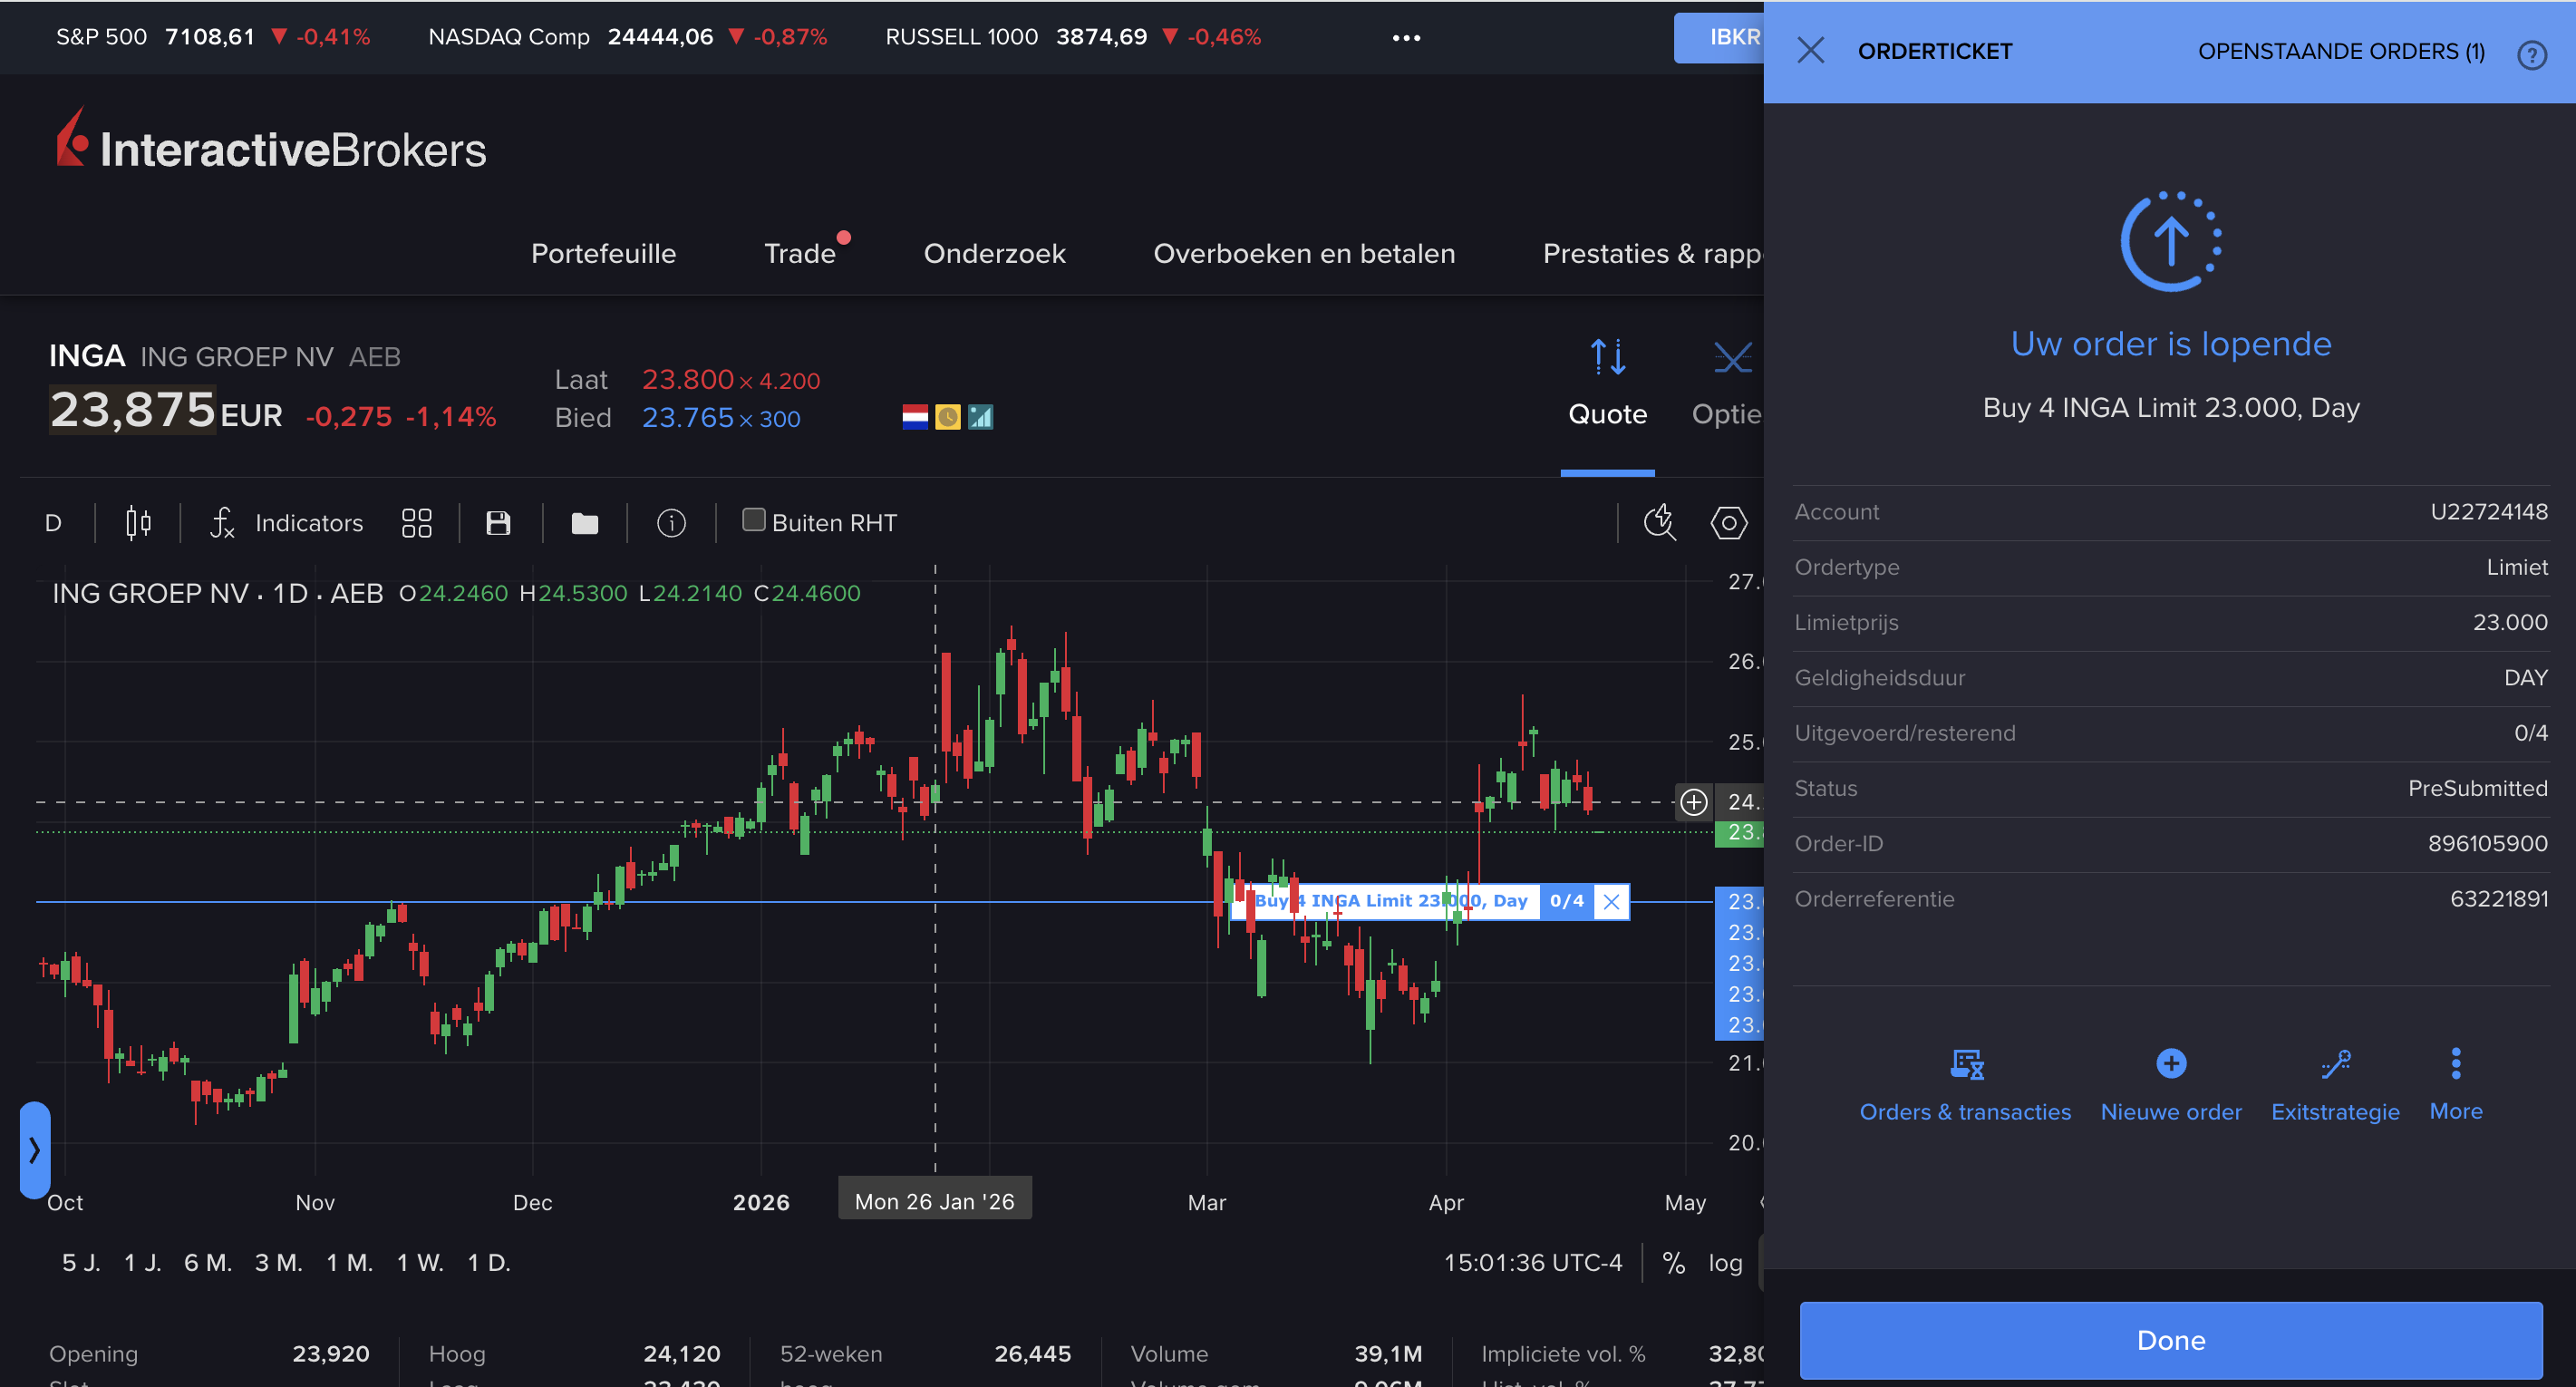The height and width of the screenshot is (1387, 2576).
Task: Open Exitstrategie option
Action: 2334,1085
